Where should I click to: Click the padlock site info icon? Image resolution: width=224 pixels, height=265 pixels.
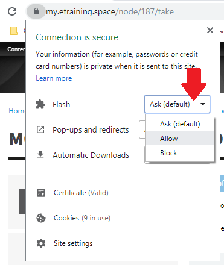point(36,11)
